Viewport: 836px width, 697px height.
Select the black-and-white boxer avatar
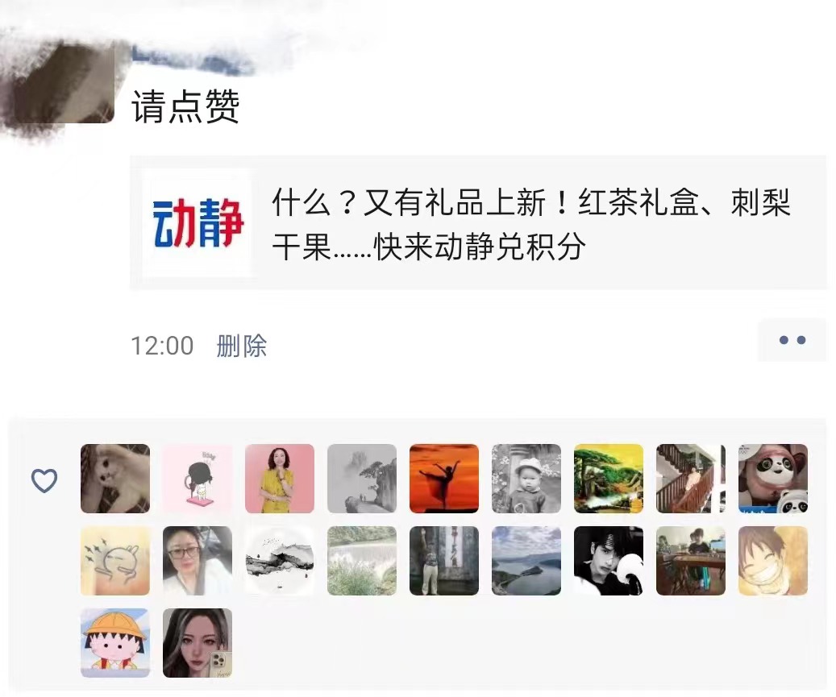[x=609, y=561]
